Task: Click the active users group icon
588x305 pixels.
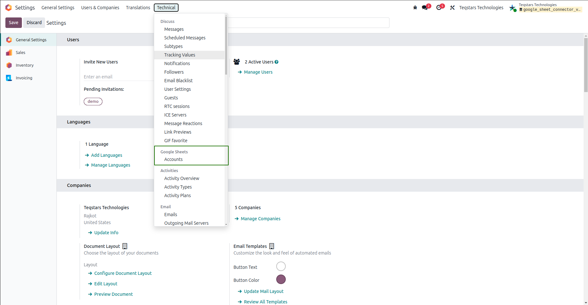Action: coord(237,62)
